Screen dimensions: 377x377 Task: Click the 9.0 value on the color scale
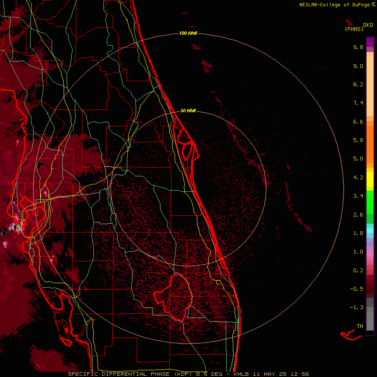pyautogui.click(x=358, y=66)
